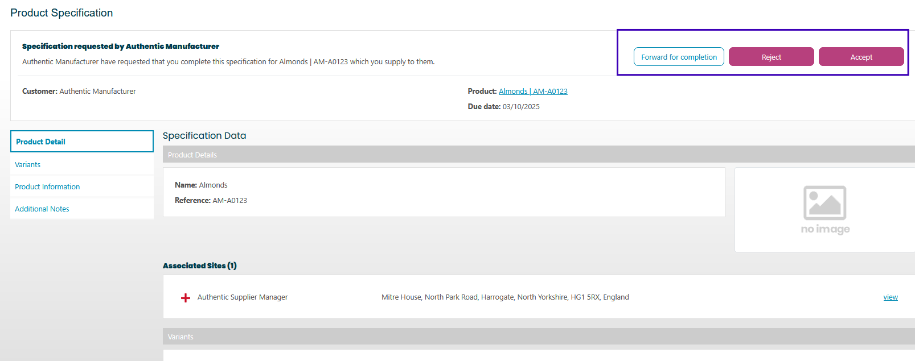915x361 pixels.
Task: Expand the Authentic Supplier Manager site row
Action: click(185, 298)
